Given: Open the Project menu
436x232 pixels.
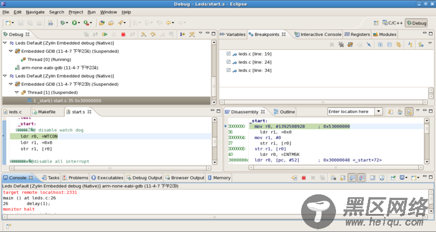Looking at the screenshot, I should (x=76, y=12).
